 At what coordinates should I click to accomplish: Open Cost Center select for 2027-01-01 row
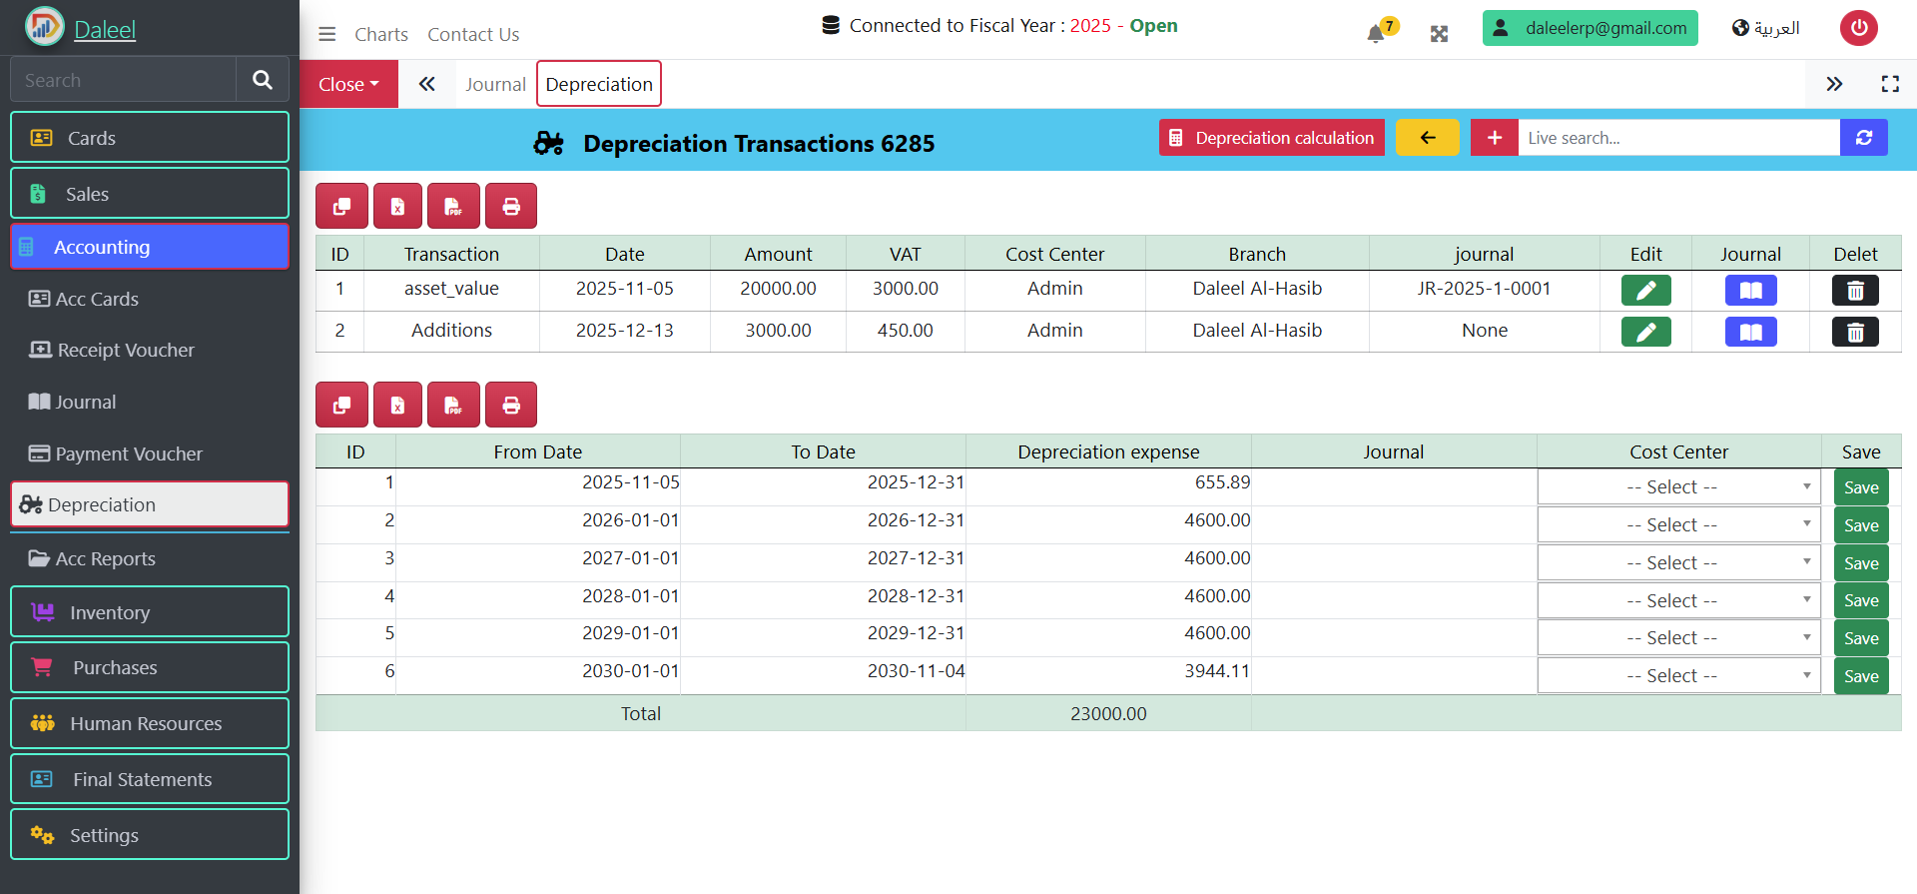1679,563
